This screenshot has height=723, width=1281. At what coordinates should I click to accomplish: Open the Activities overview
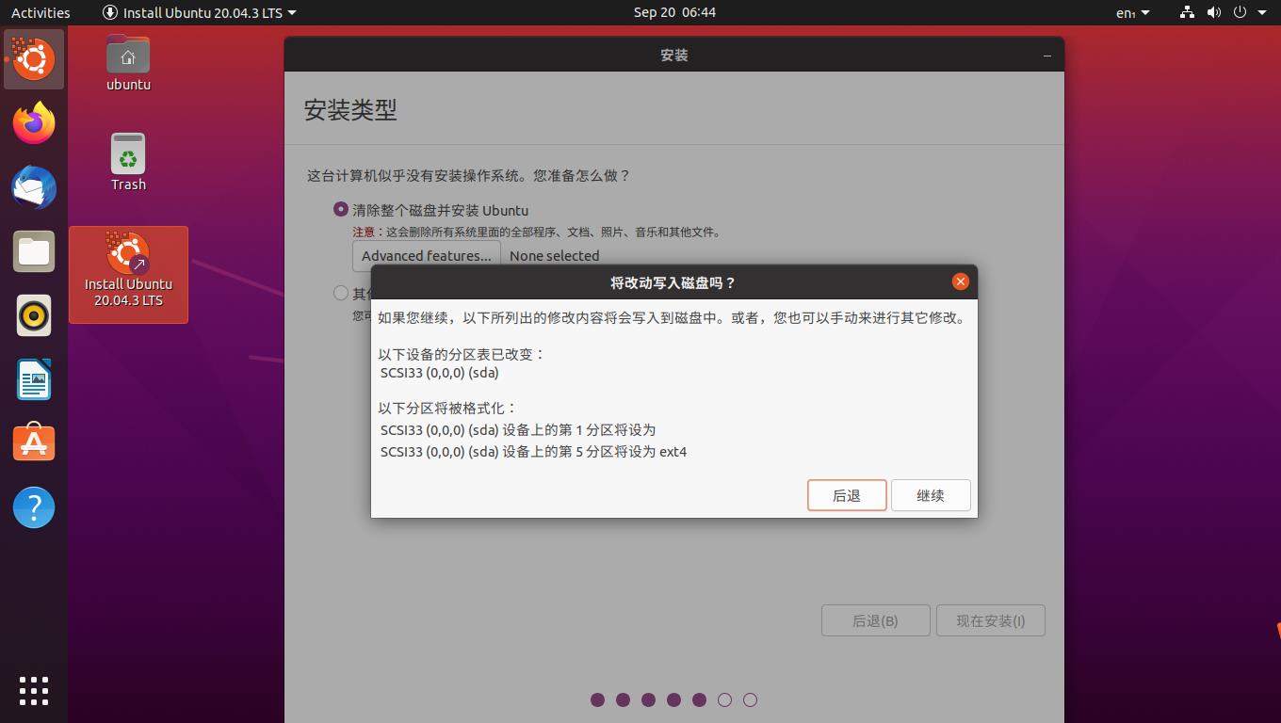coord(41,12)
